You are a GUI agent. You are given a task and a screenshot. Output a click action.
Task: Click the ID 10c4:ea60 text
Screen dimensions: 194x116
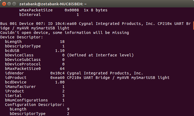click(62, 24)
